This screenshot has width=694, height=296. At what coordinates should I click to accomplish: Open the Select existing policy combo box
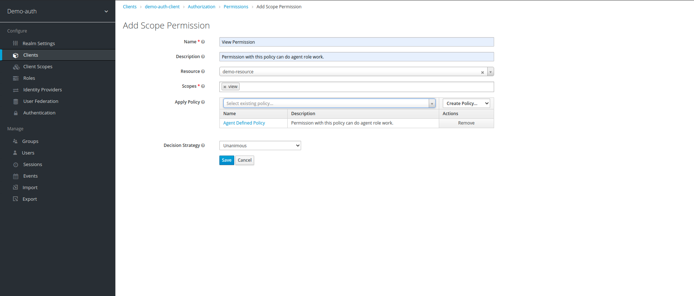[329, 103]
